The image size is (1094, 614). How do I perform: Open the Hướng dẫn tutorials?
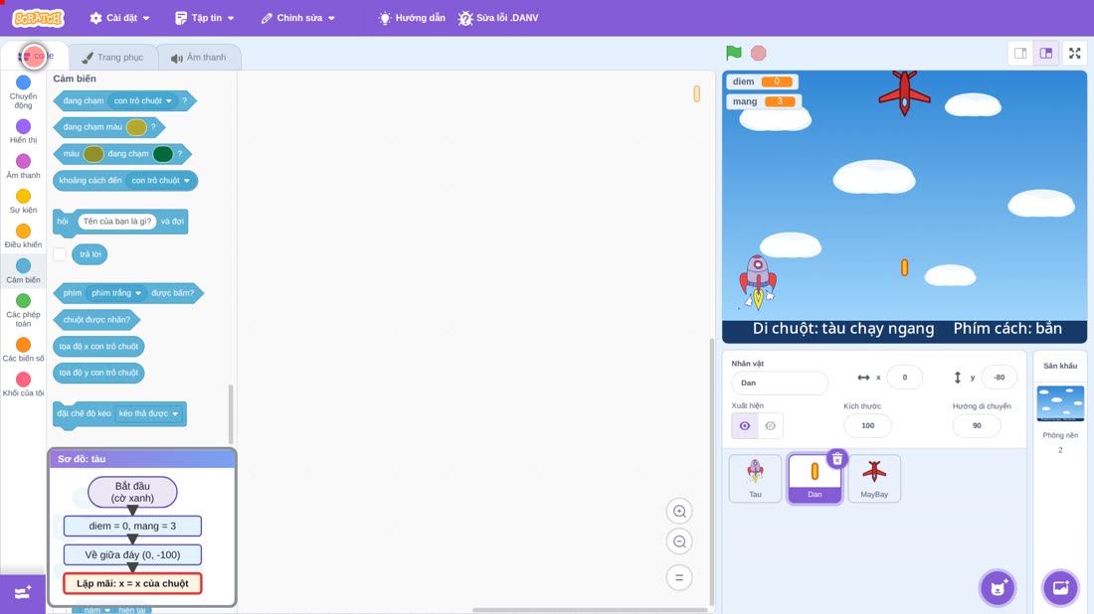coord(412,18)
